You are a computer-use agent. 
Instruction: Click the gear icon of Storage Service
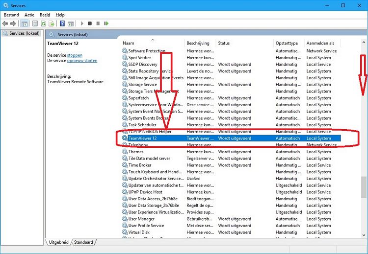pos(125,84)
